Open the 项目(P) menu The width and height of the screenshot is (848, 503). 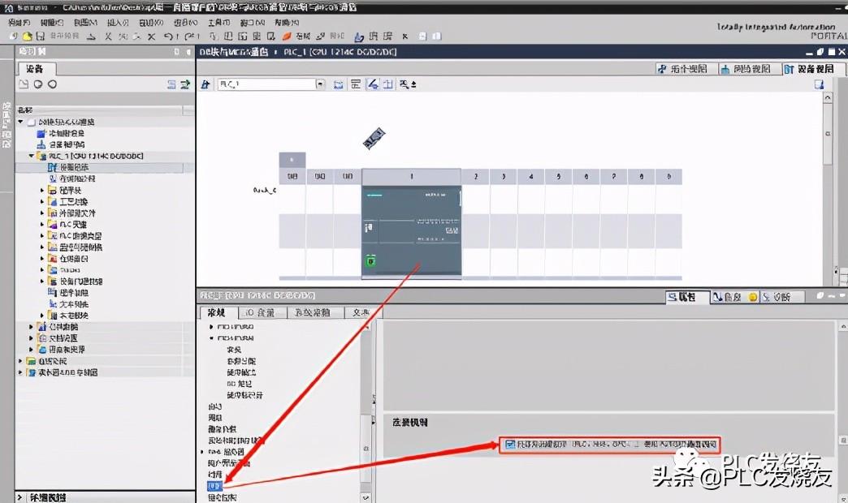(19, 22)
